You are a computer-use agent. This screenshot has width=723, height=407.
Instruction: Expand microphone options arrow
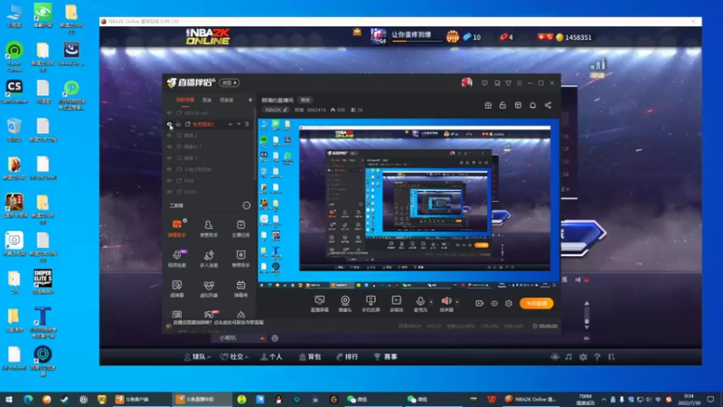431,302
